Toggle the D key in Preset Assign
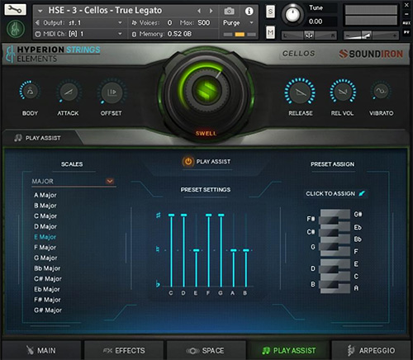Screen dimensions: 413x360 point(328,269)
